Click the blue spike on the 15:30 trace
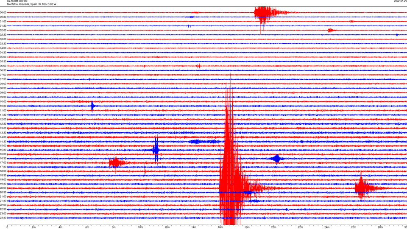Screen dimensions: 407x229 (156, 150)
